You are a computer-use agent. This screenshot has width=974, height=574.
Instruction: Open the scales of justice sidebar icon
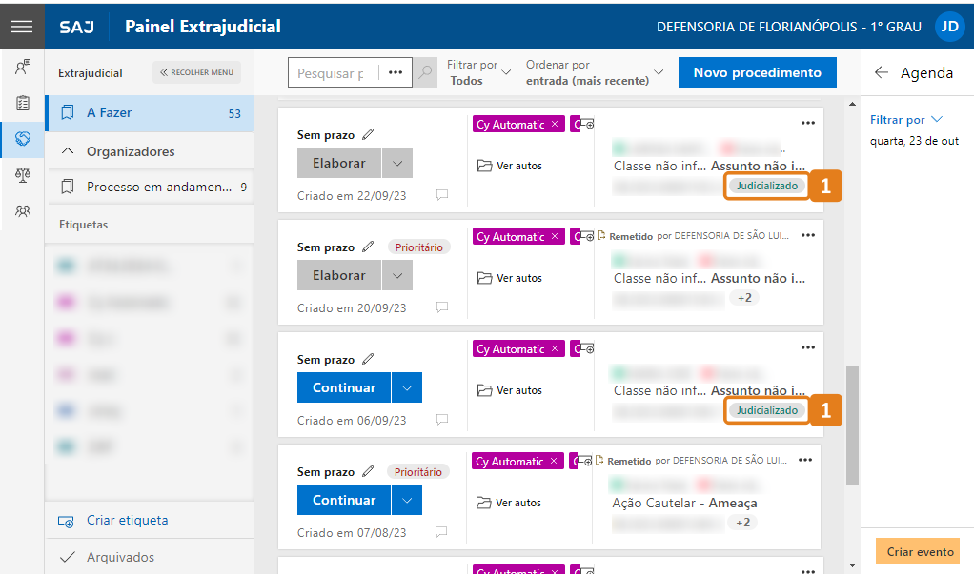tap(23, 175)
